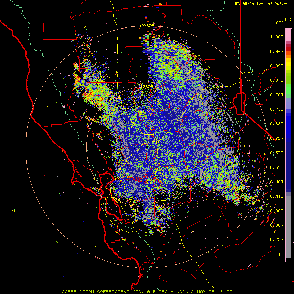Viewport: 294px width, 294px height.
Task: Select the 1.000 legend value
Action: coord(277,37)
